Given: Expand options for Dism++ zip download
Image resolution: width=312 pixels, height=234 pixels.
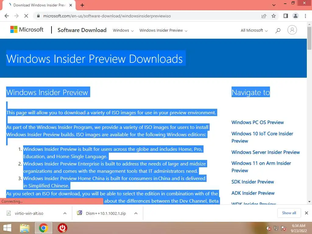Looking at the screenshot, I should click(x=136, y=213).
